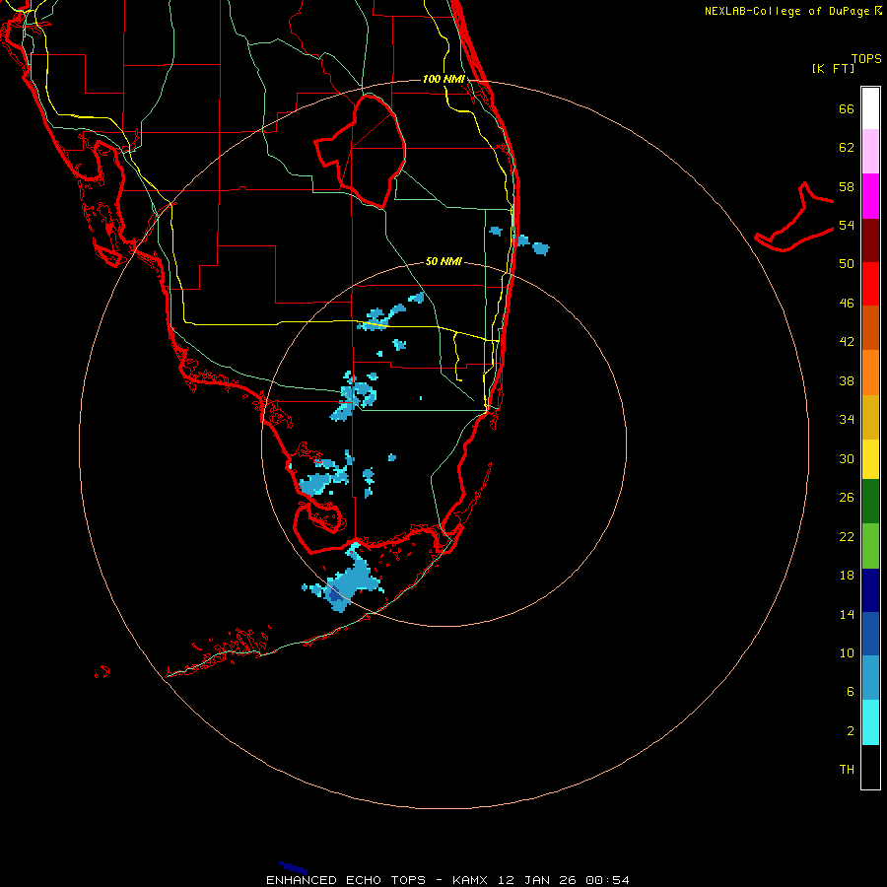Click the light pink legend swatch
Screen dimensions: 887x887
point(870,151)
